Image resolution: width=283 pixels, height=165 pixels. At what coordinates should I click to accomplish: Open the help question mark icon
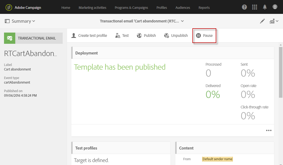click(244, 7)
